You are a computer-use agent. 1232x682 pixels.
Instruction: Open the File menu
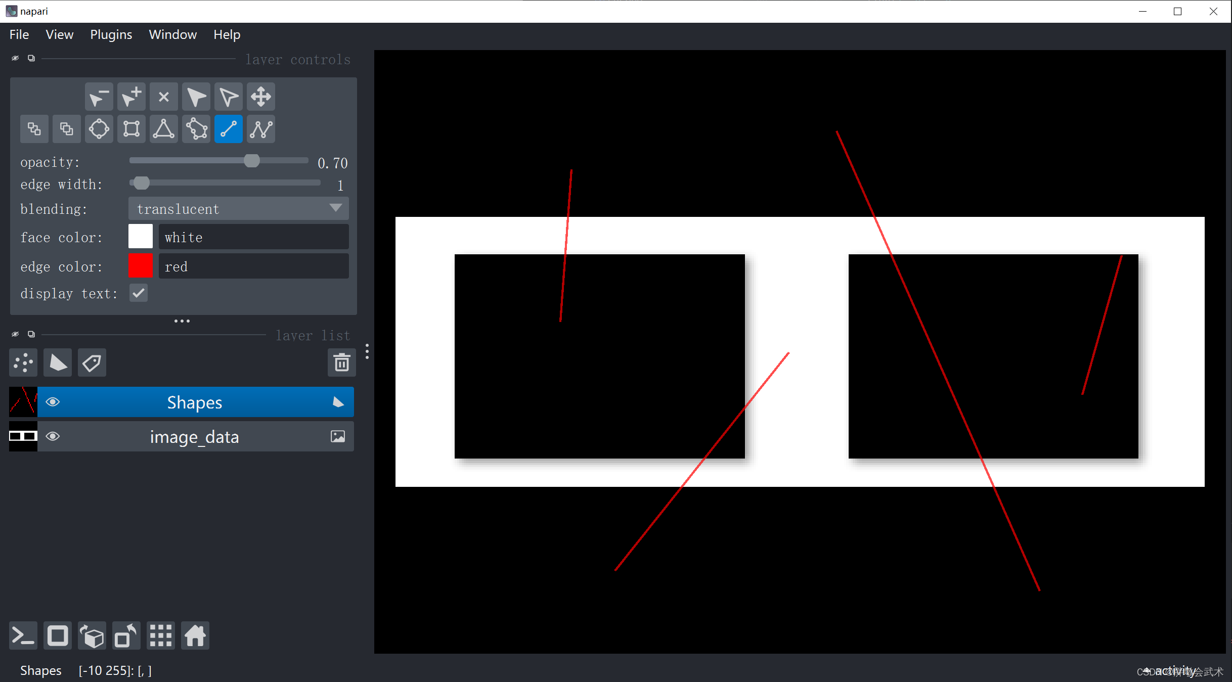click(x=19, y=34)
